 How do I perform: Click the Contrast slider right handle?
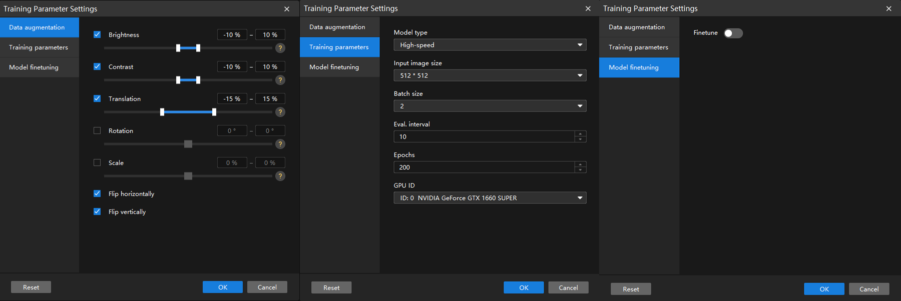[198, 80]
